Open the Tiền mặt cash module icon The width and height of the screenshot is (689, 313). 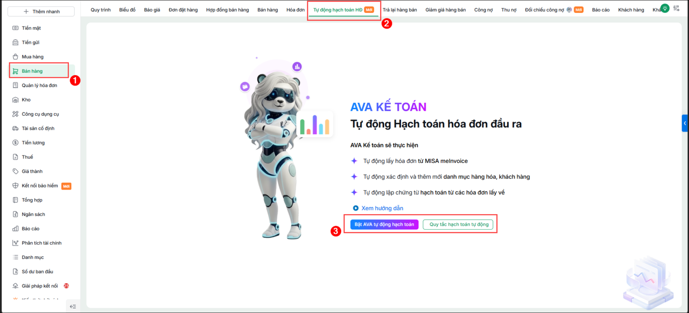click(x=16, y=28)
